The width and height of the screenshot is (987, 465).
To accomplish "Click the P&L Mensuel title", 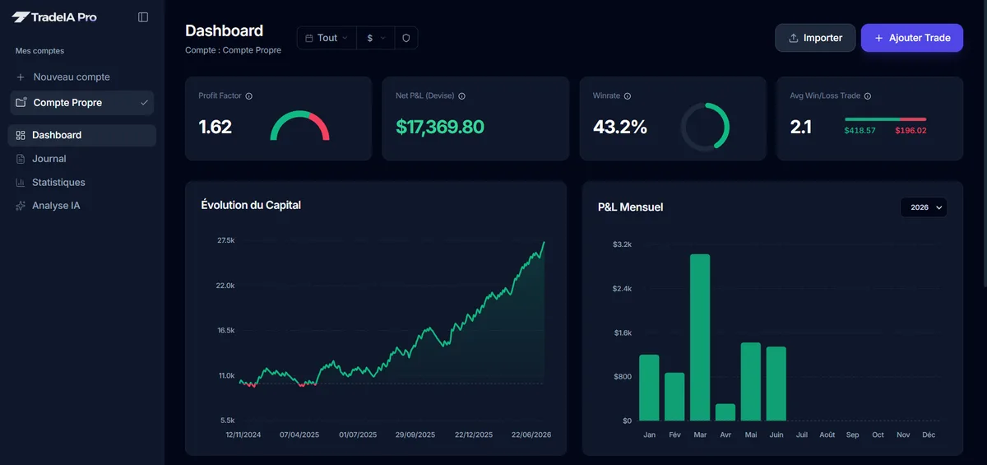I will point(630,207).
